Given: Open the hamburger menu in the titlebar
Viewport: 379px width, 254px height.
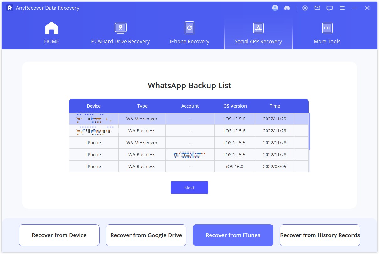Looking at the screenshot, I should [342, 8].
